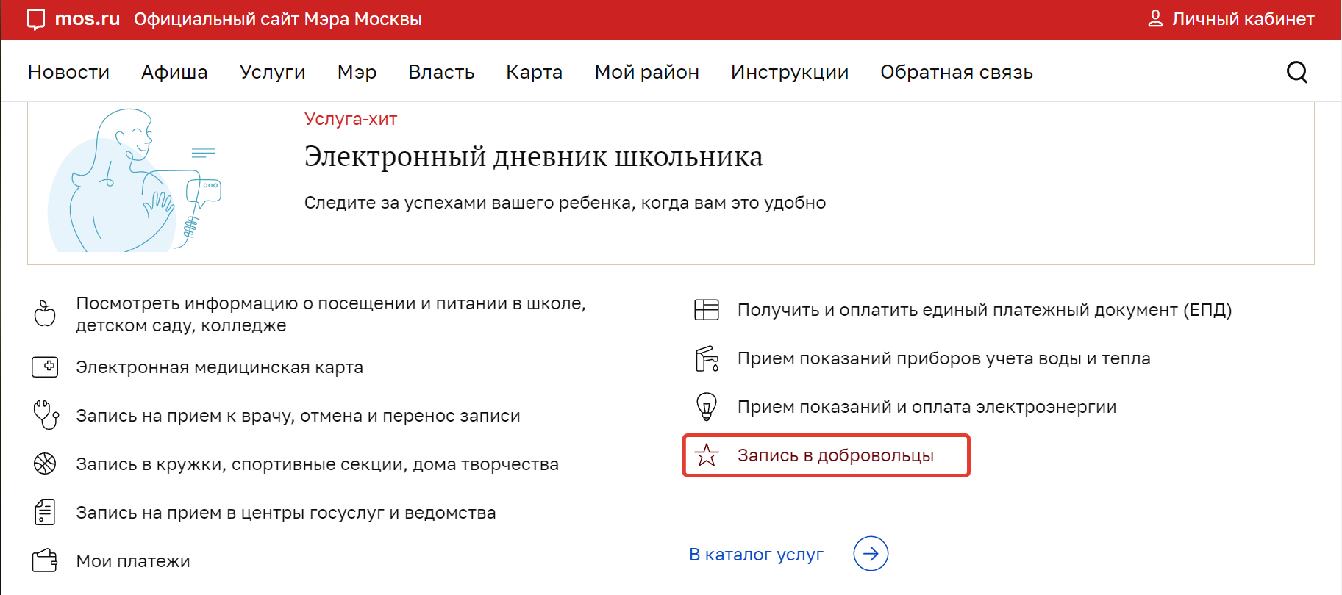Open единый платежный документ (ЕПД) link
1342x595 pixels.
coord(985,310)
